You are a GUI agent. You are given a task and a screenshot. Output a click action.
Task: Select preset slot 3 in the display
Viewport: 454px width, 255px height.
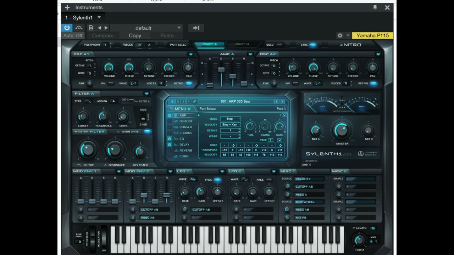(183, 102)
